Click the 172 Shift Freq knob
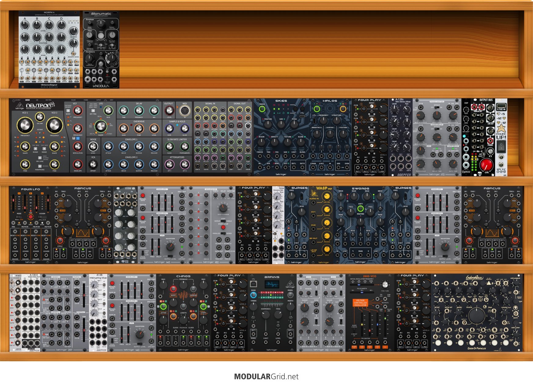 click(x=437, y=116)
